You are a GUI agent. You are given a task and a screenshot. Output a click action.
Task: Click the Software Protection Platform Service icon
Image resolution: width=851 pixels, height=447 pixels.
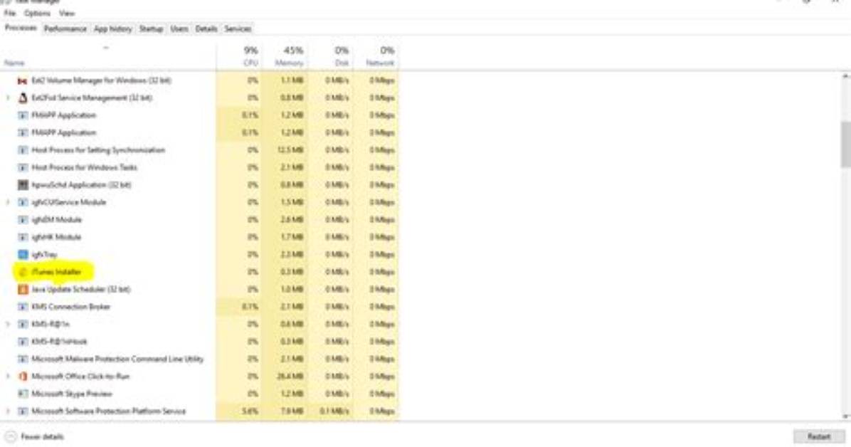pyautogui.click(x=22, y=411)
